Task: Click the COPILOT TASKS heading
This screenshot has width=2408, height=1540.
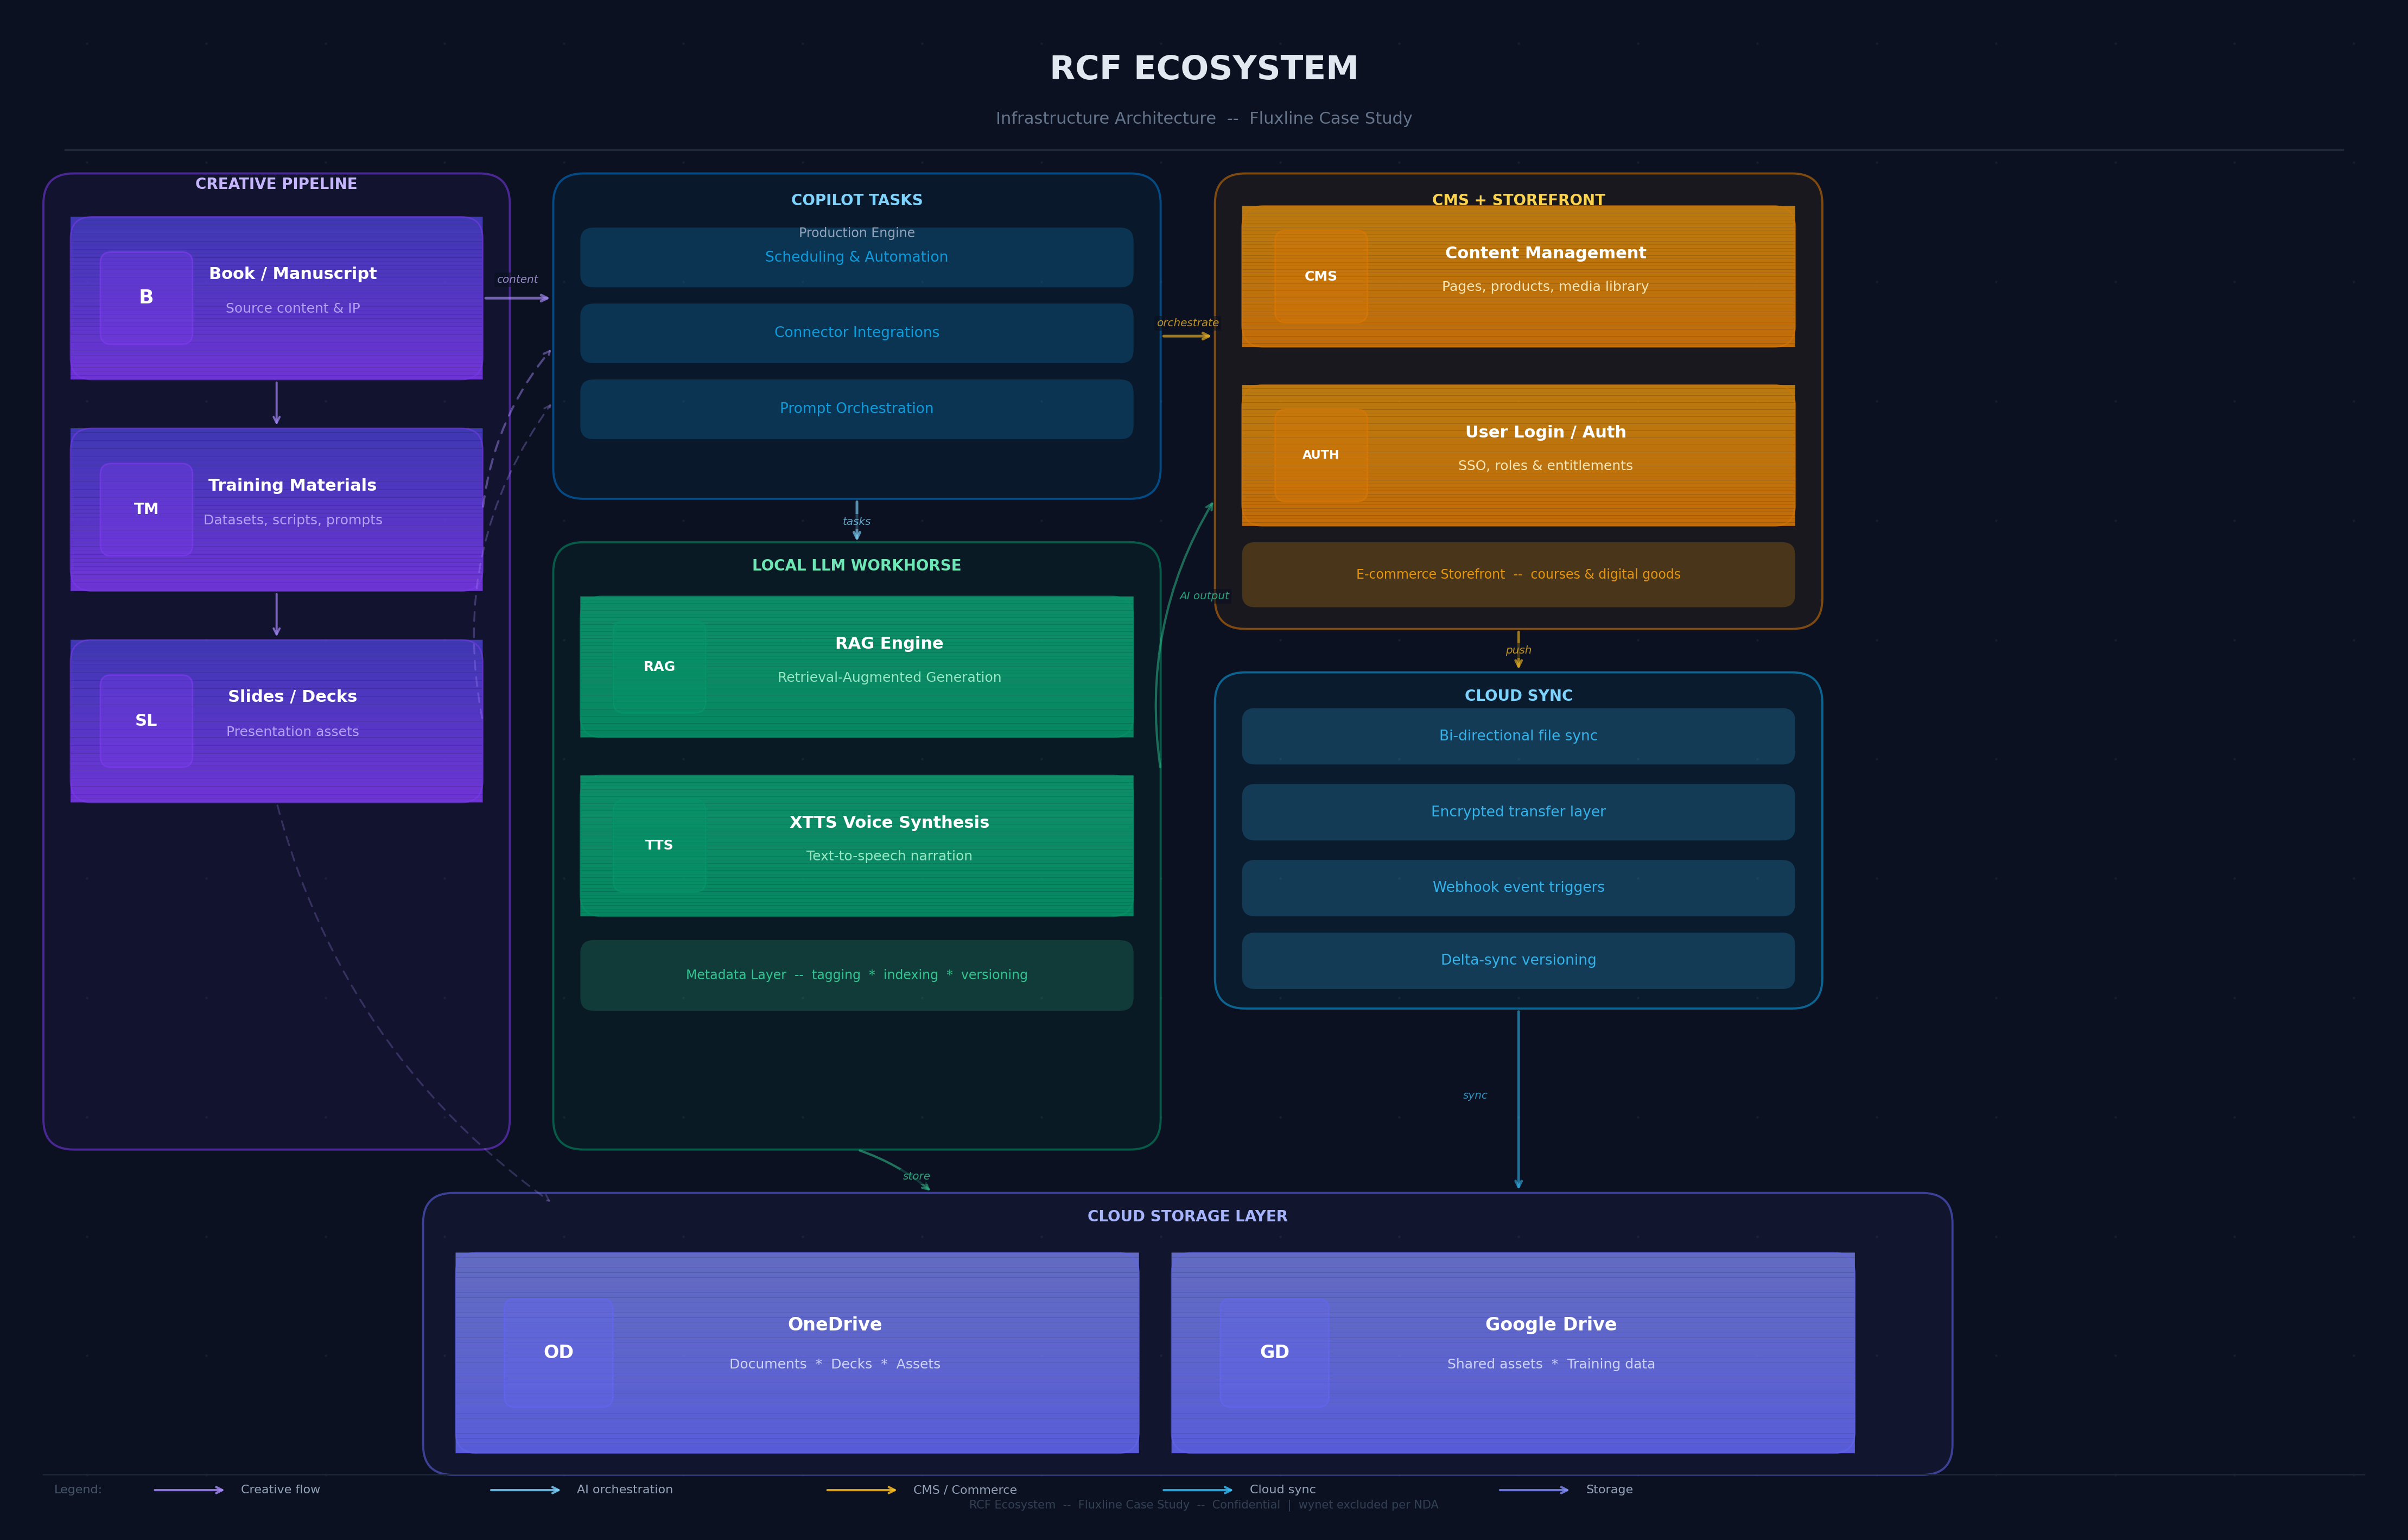Action: point(856,200)
